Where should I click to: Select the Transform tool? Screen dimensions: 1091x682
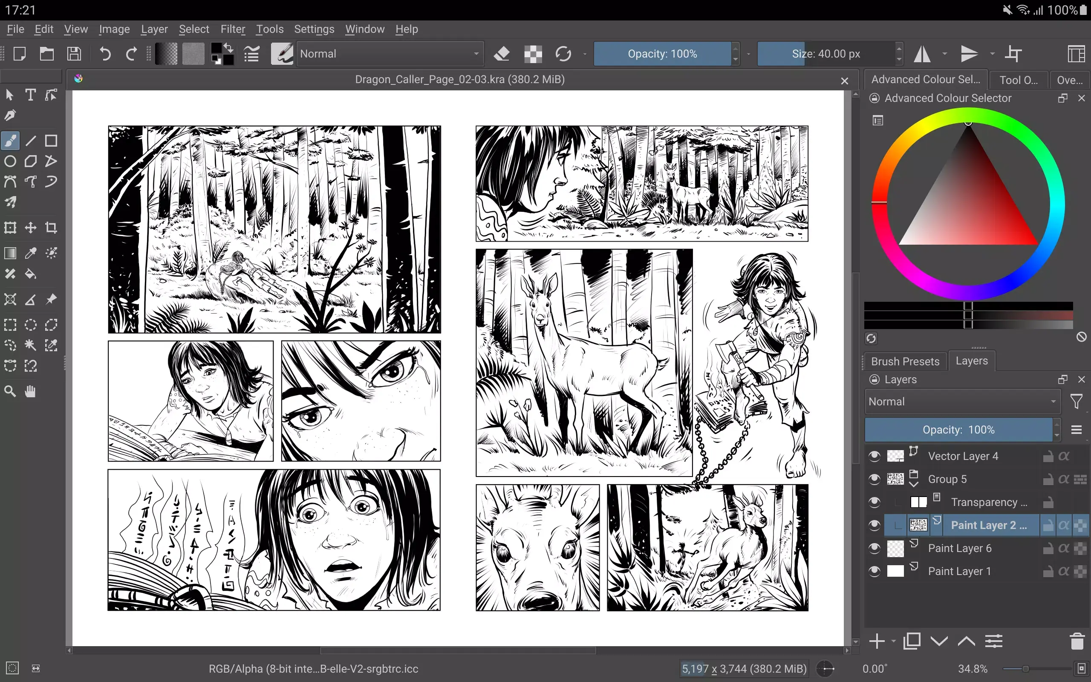10,228
